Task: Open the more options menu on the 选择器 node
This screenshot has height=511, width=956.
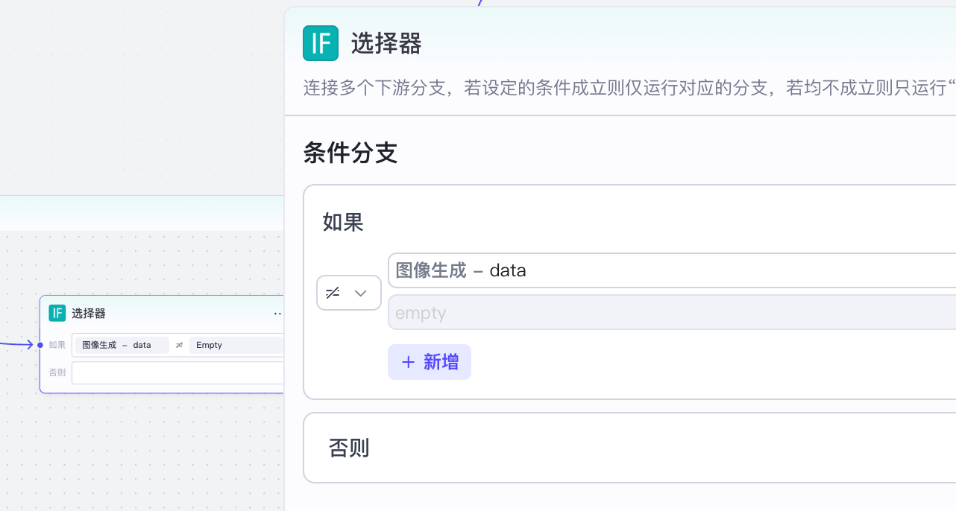Action: coord(278,314)
